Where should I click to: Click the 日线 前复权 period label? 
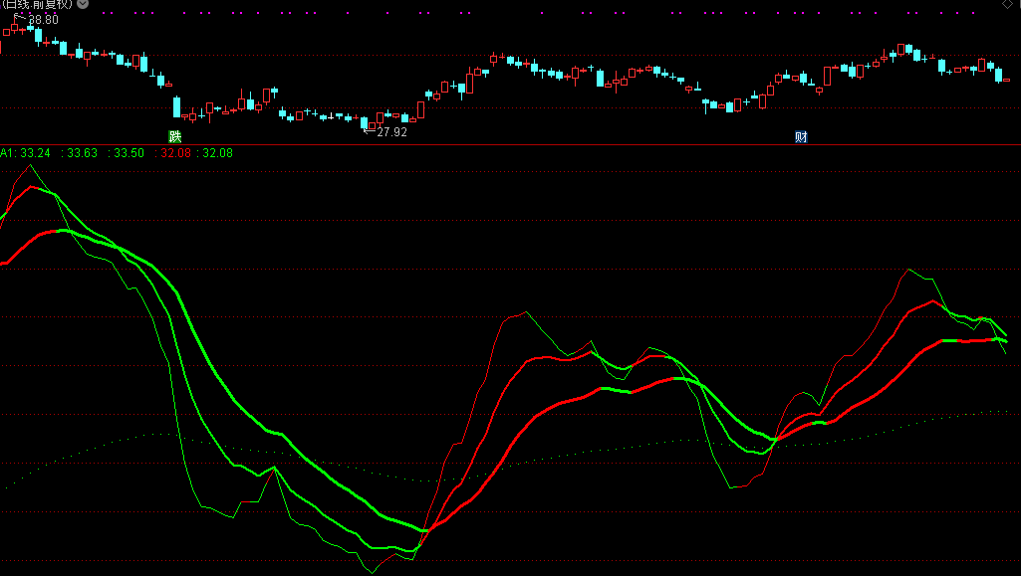coord(38,5)
